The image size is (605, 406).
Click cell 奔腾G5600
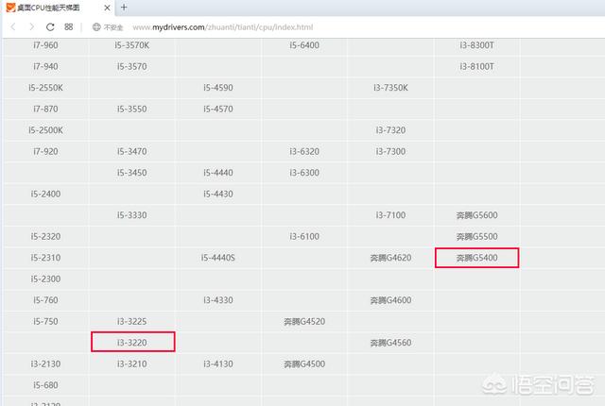point(476,215)
